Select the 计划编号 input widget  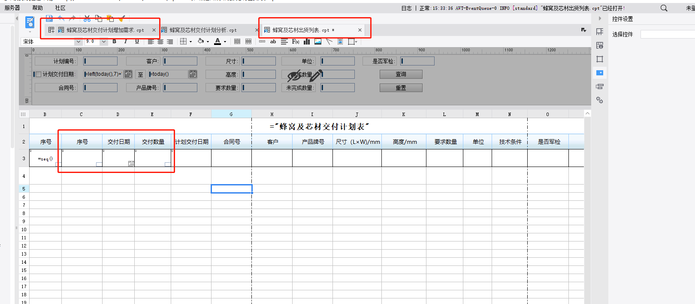click(x=100, y=61)
